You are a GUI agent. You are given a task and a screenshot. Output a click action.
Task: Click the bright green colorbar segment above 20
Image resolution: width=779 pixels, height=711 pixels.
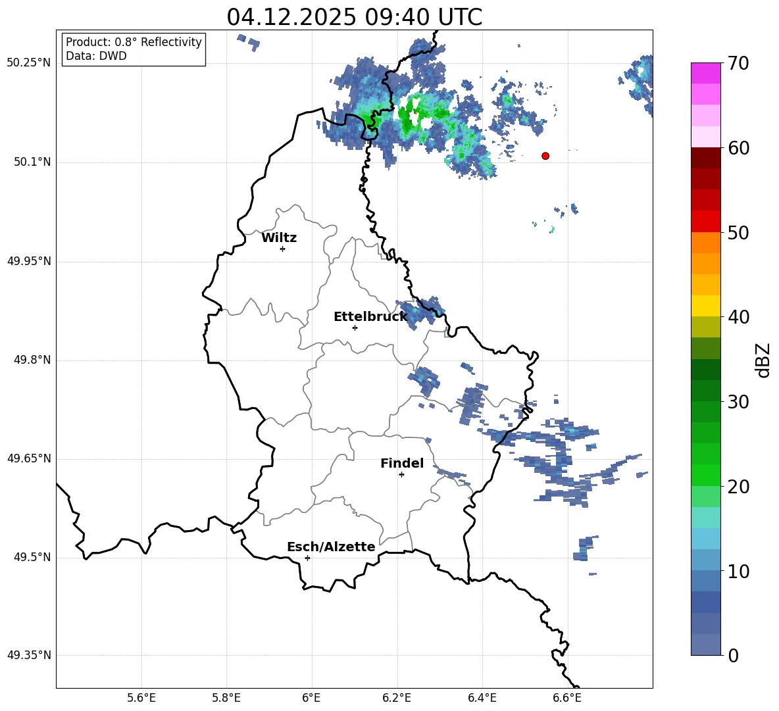coord(706,475)
